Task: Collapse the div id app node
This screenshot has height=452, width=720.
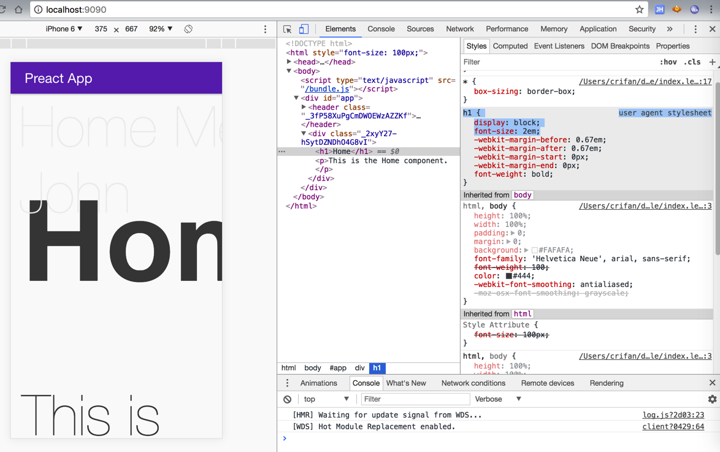Action: pyautogui.click(x=296, y=98)
